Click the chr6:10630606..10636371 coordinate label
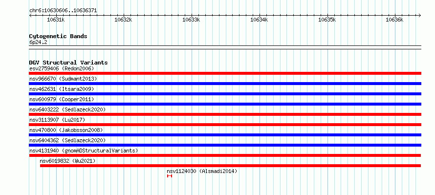Viewport: 435px width, 195px height. pyautogui.click(x=63, y=11)
